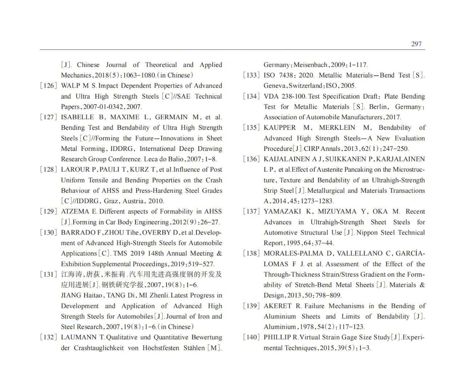The image size is (465, 368).
Task: Click BARRADO F, ZHOU Tihe author text
Action: click(100, 232)
